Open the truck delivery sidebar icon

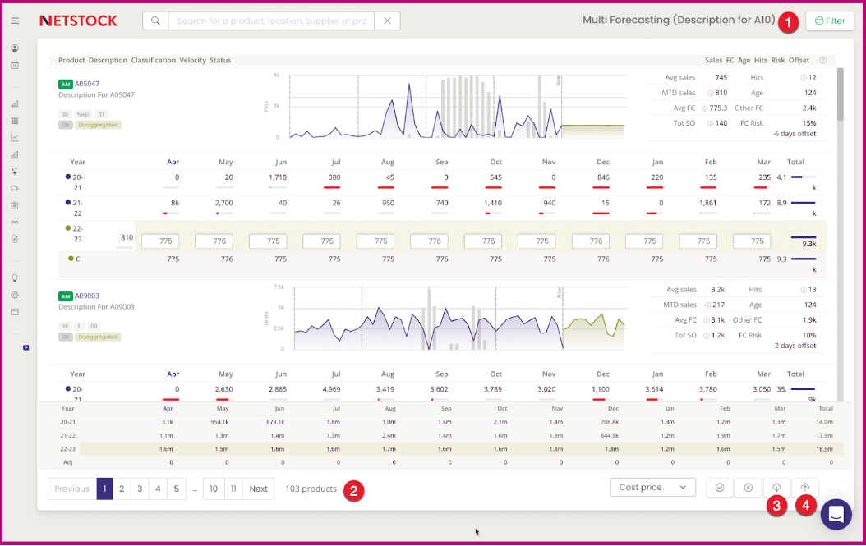pyautogui.click(x=15, y=188)
